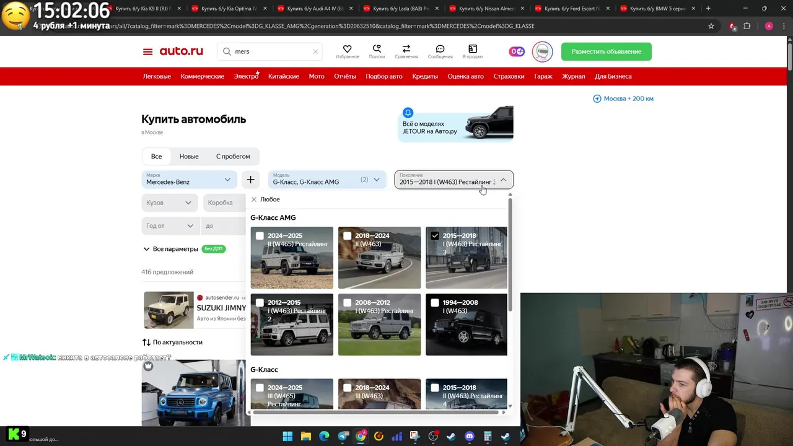Open 'Я продаю' listings icon
Screen dimensions: 793x446
[473, 51]
